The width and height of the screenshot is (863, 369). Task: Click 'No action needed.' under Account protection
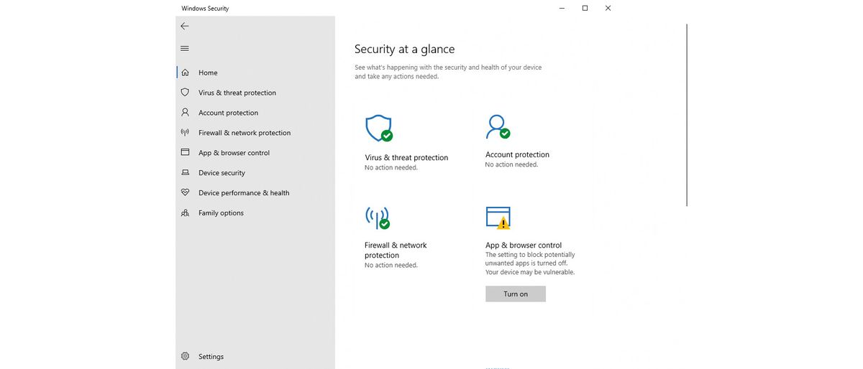(x=511, y=164)
